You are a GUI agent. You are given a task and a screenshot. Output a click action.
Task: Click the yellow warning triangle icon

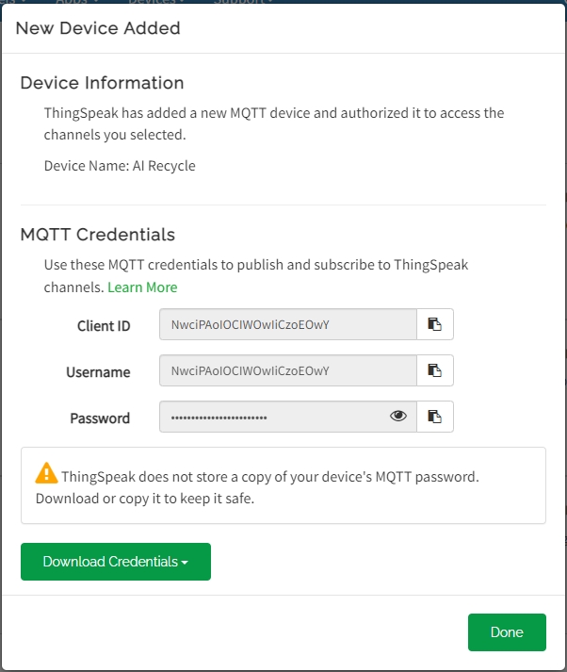pyautogui.click(x=46, y=473)
